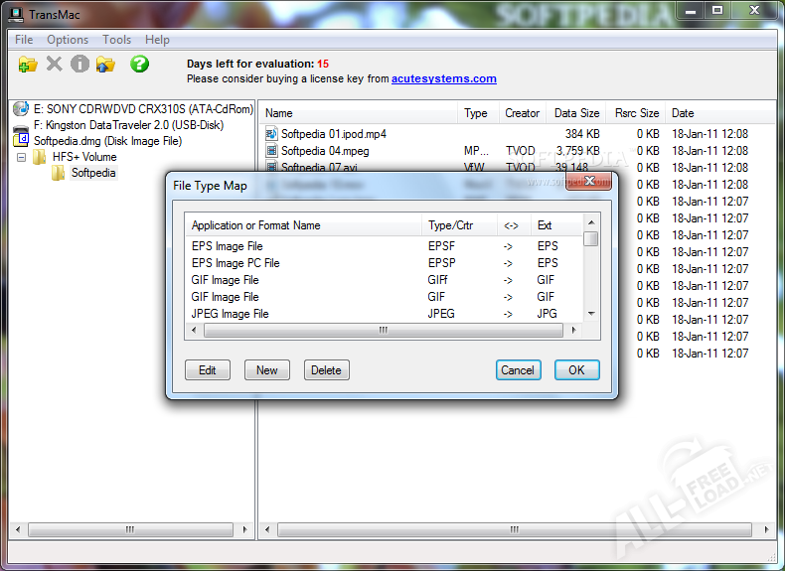Viewport: 785px width, 571px height.
Task: Open the acutesystems.com link
Action: tap(443, 78)
